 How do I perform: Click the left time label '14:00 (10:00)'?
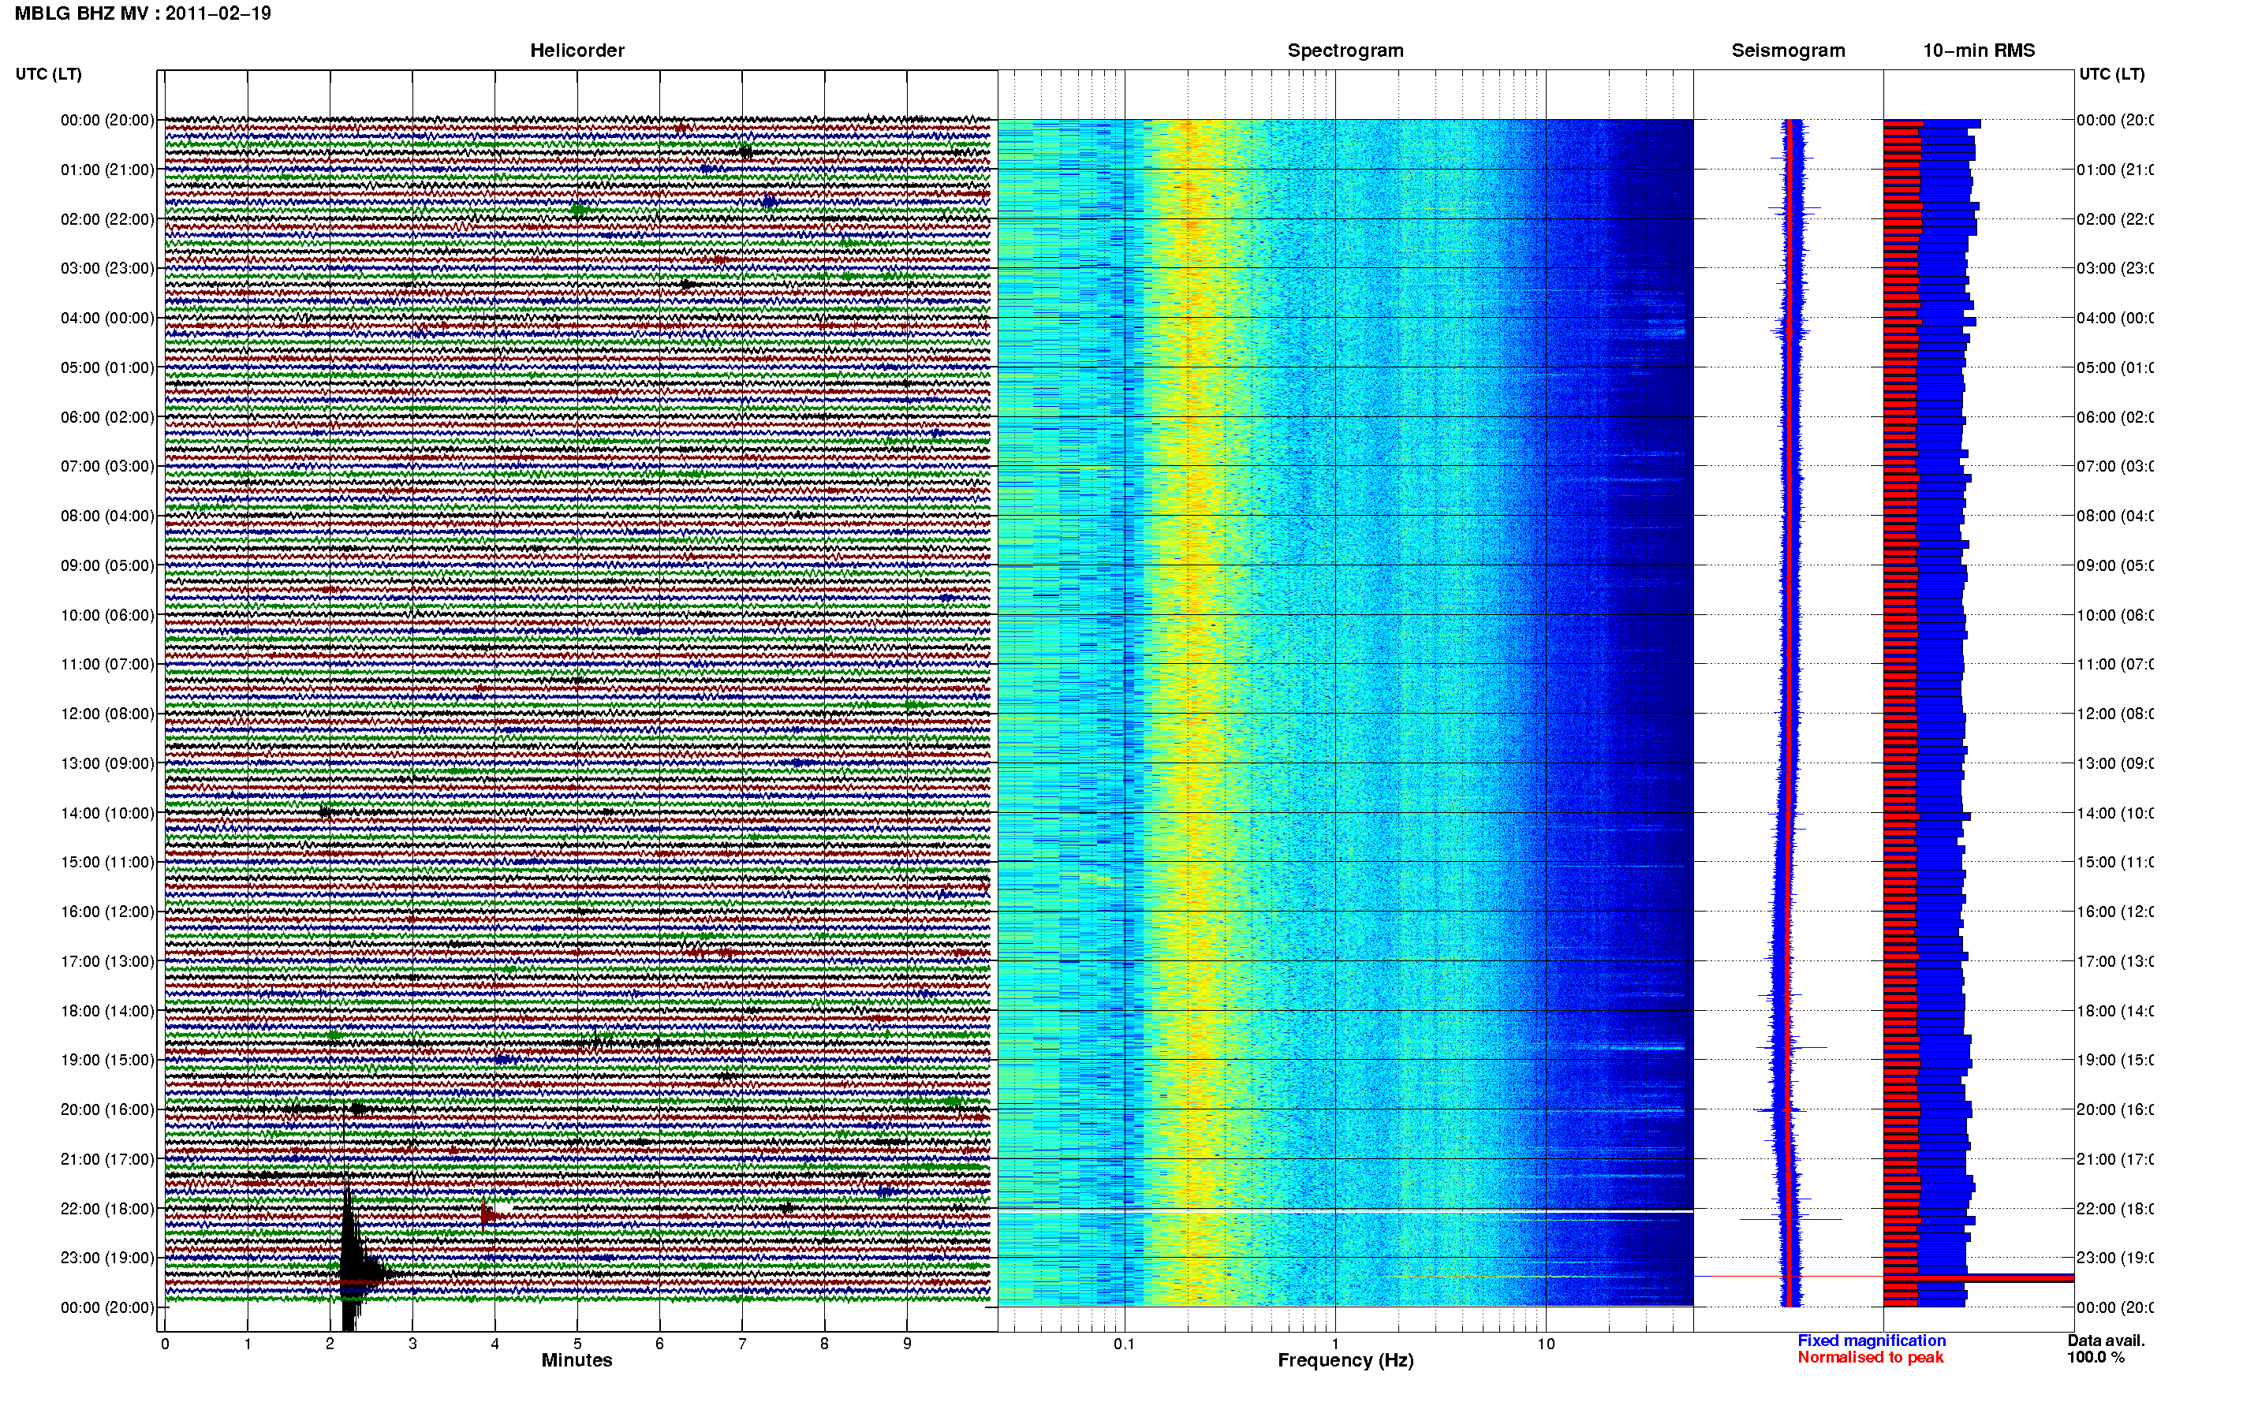pyautogui.click(x=107, y=813)
